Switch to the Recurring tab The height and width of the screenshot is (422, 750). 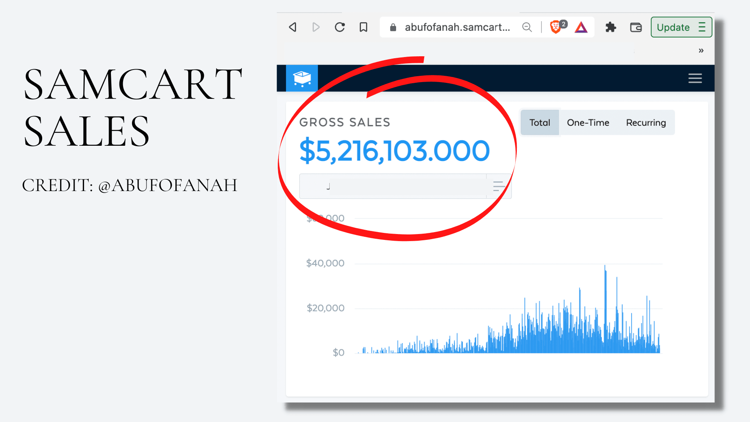pos(646,123)
